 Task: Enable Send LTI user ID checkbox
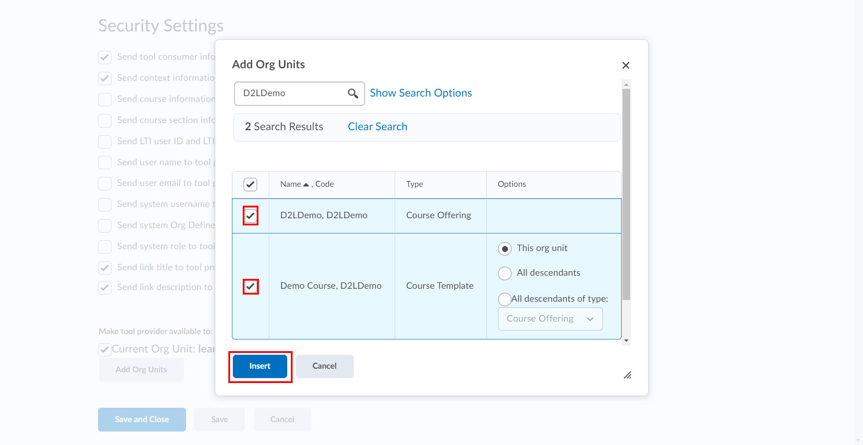click(105, 142)
